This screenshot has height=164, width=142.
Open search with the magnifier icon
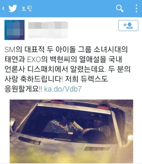120,9
